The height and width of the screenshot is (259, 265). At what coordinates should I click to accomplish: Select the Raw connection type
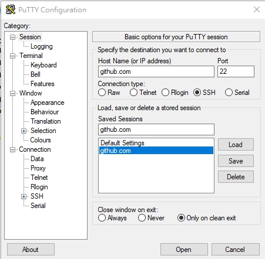pos(102,93)
